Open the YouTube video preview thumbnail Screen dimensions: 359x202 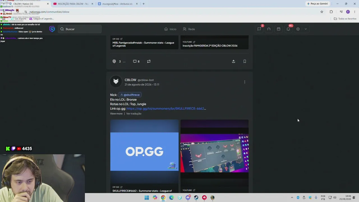coord(215,153)
